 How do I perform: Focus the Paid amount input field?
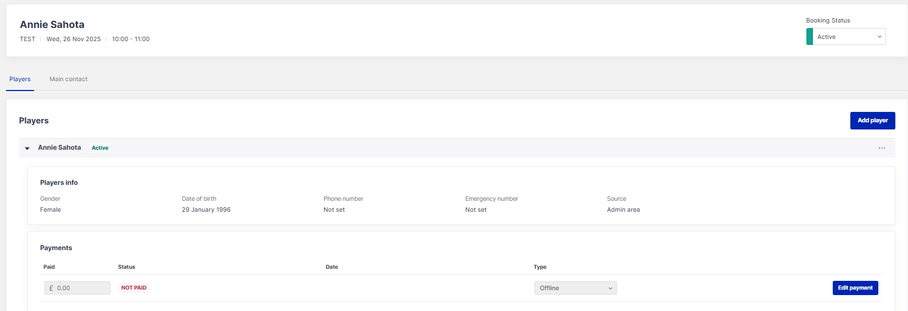click(82, 288)
